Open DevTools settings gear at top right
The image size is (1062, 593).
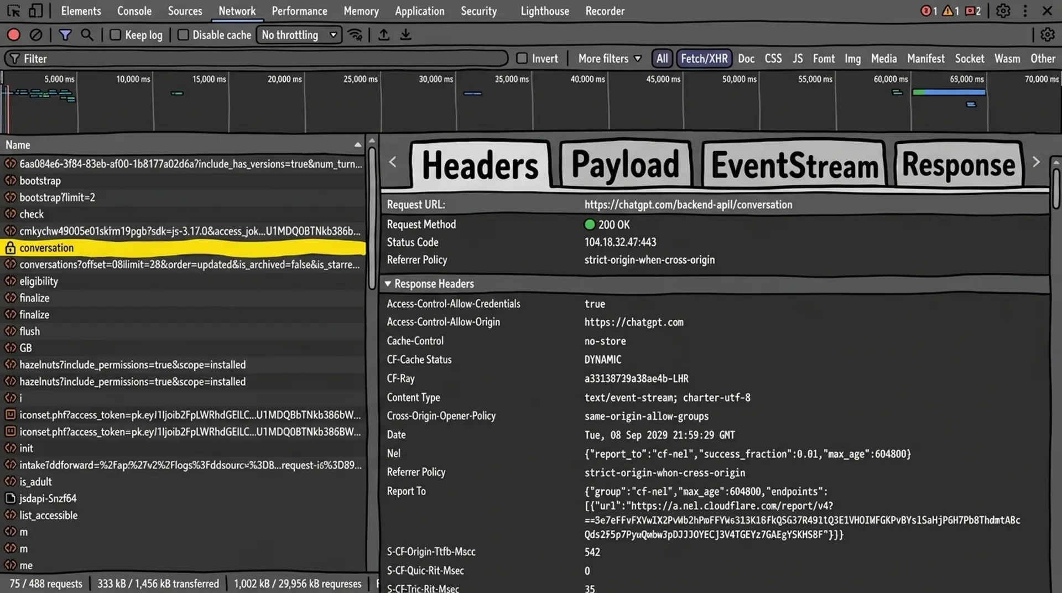[1003, 11]
